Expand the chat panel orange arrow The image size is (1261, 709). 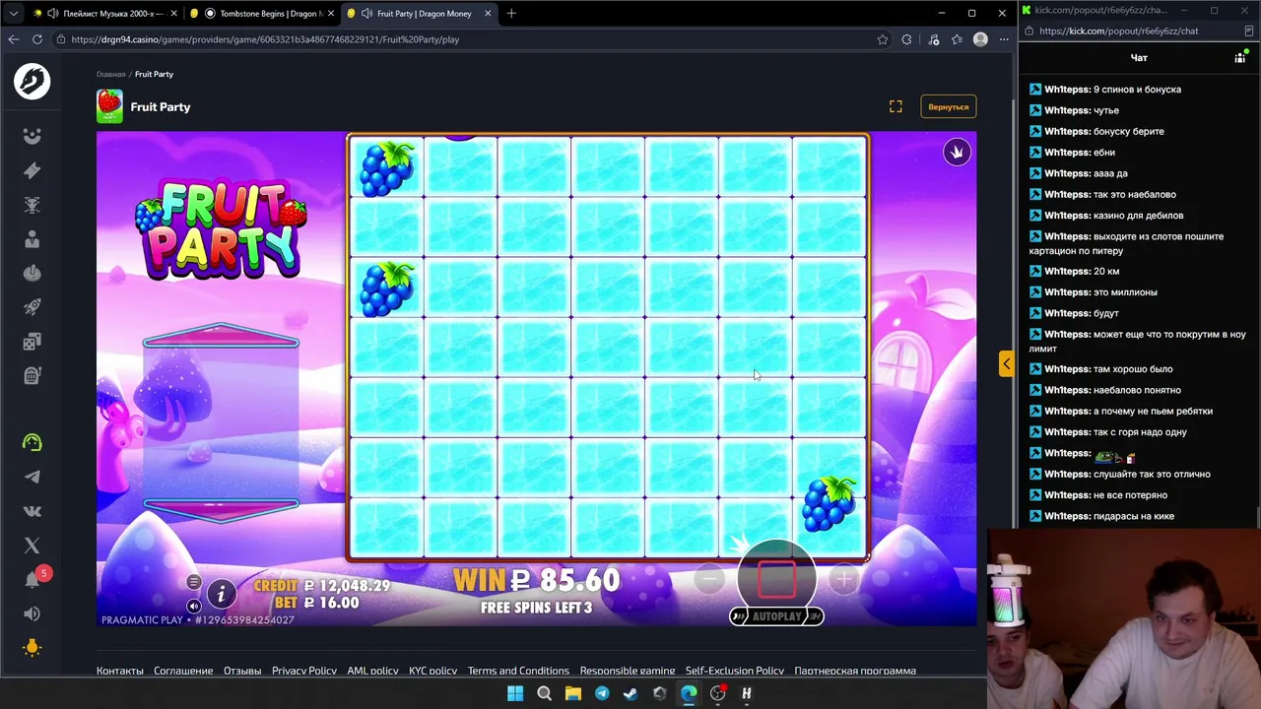click(1006, 363)
